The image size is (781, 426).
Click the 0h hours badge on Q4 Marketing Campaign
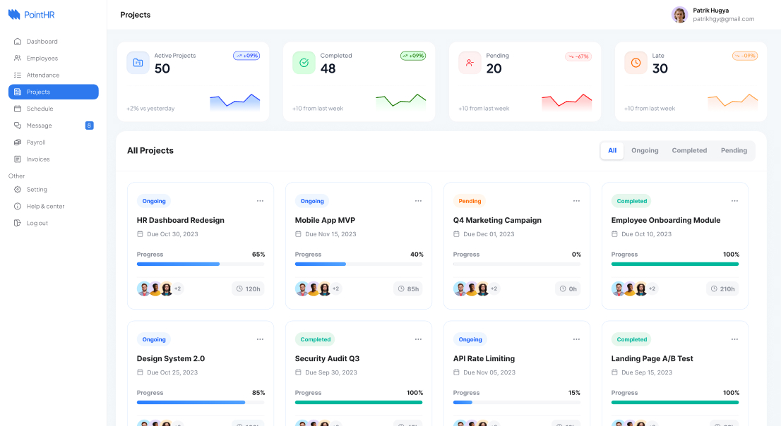coord(568,288)
